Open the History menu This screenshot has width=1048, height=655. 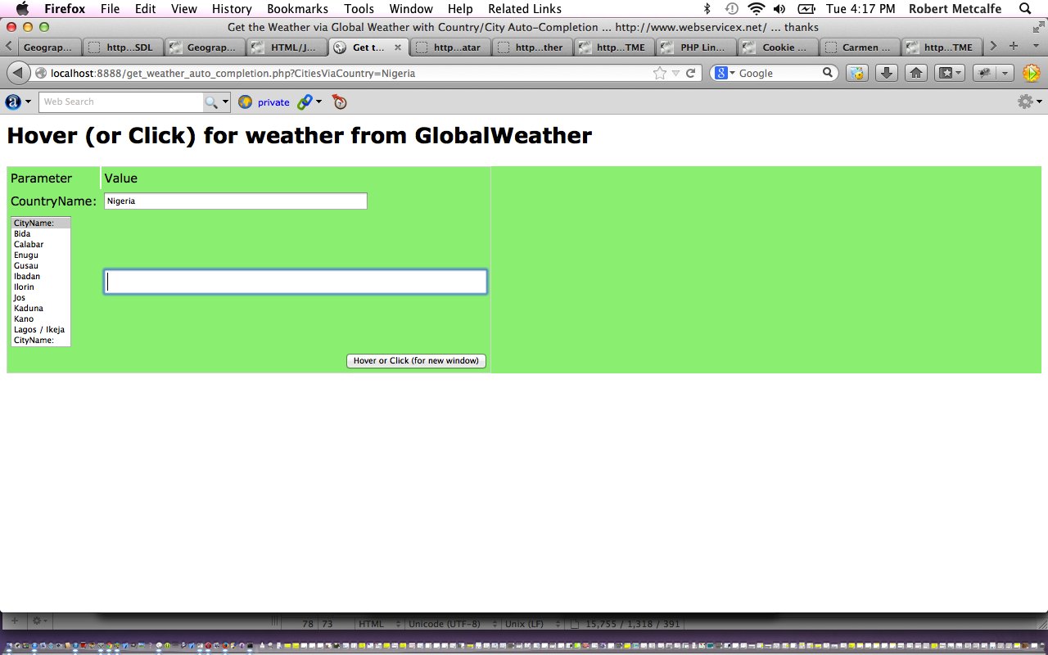point(232,9)
